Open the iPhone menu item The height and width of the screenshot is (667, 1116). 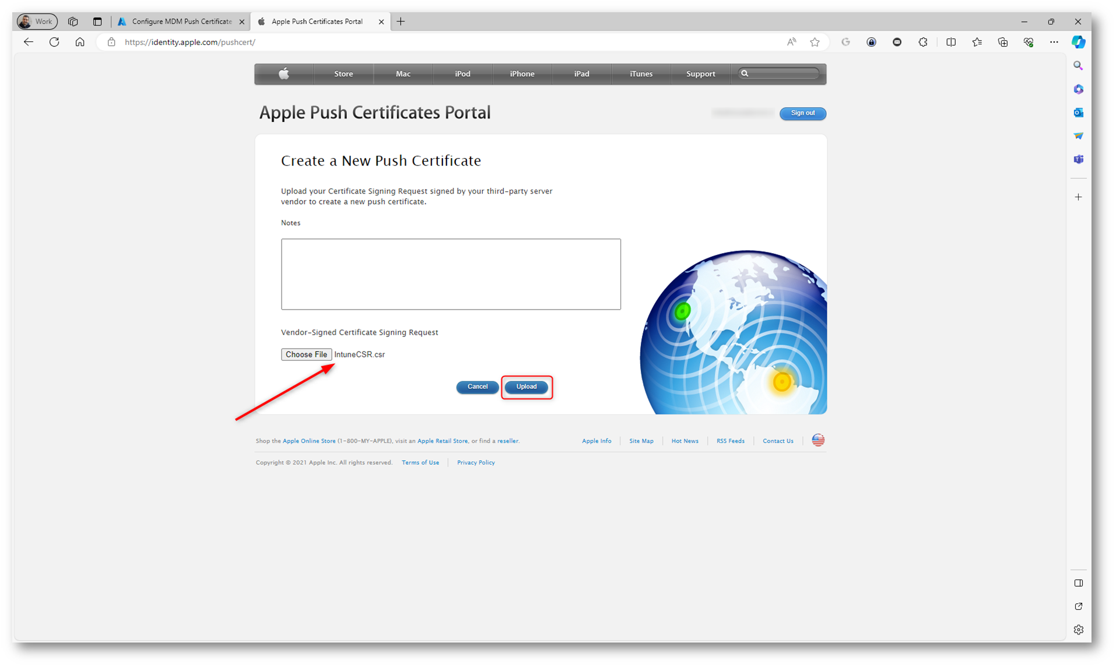(522, 73)
